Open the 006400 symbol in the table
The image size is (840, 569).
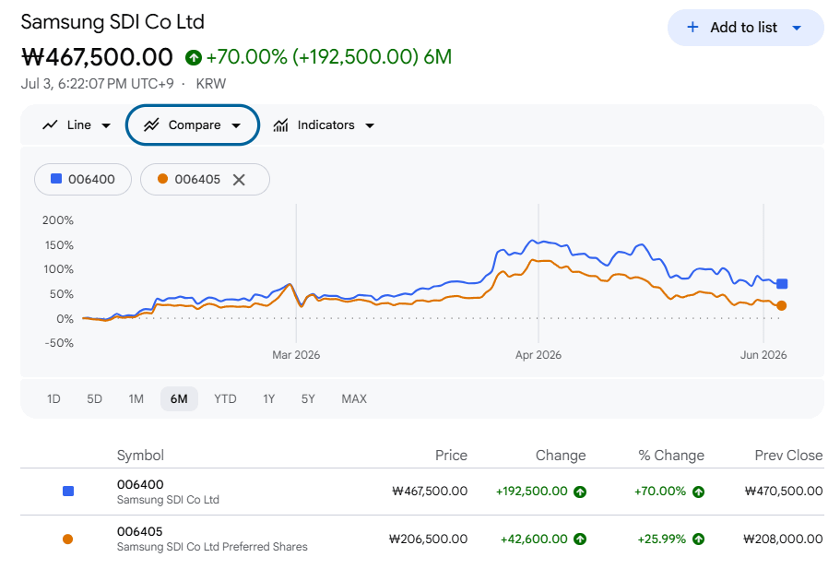click(x=140, y=484)
